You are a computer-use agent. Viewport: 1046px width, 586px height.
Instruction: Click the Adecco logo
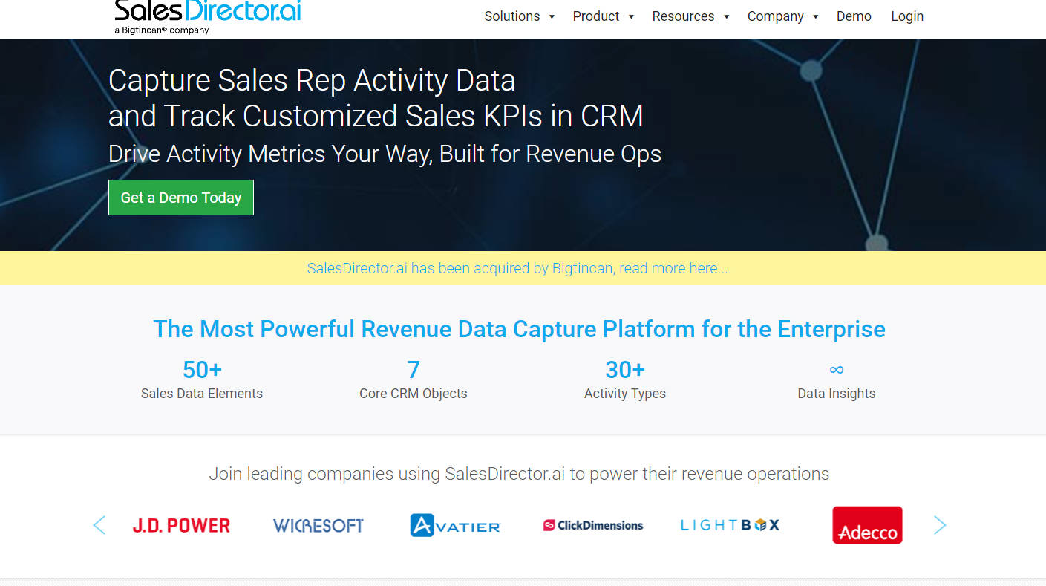point(866,524)
